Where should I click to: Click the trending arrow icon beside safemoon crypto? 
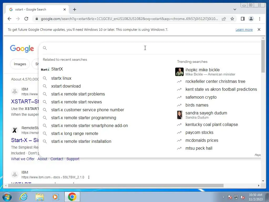(179, 97)
